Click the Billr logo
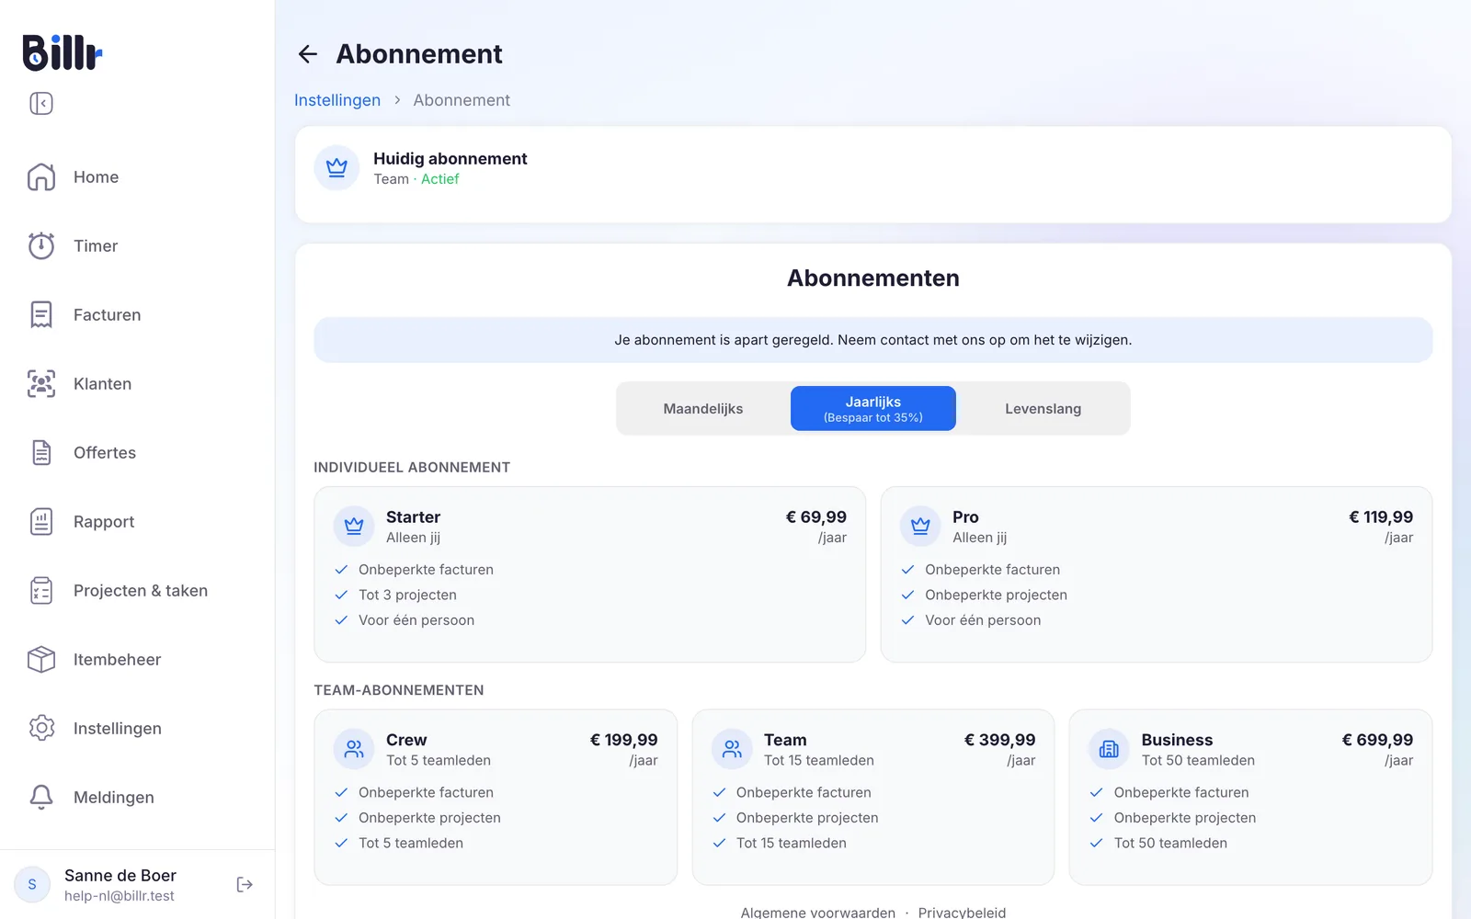1471x919 pixels. 63,52
